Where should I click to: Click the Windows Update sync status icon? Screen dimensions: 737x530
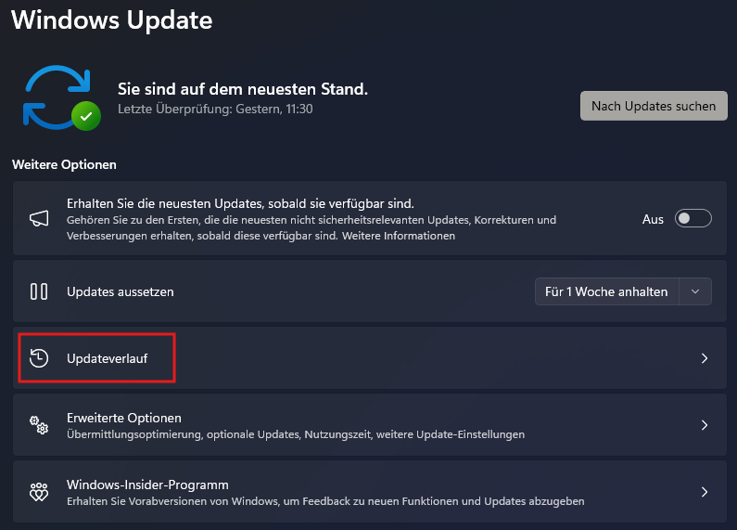pos(61,97)
